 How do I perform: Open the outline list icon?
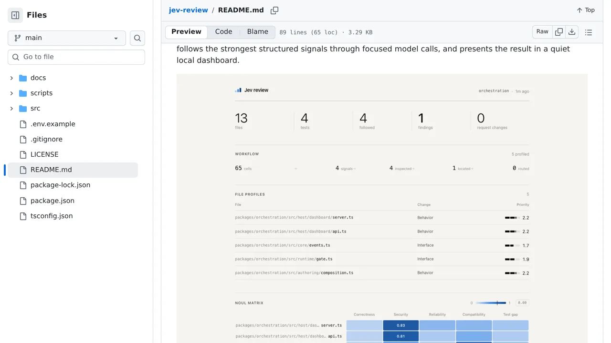[x=589, y=32]
